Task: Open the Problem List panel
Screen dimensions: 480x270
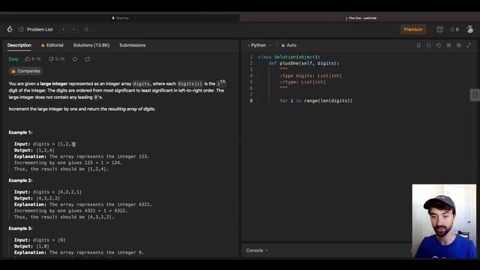Action: (36, 29)
